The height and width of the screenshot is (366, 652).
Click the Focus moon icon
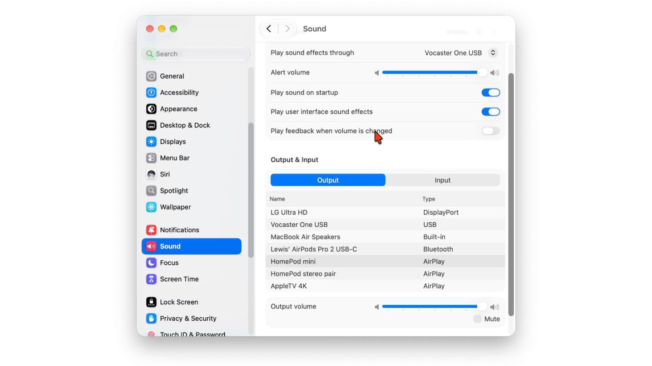(151, 263)
